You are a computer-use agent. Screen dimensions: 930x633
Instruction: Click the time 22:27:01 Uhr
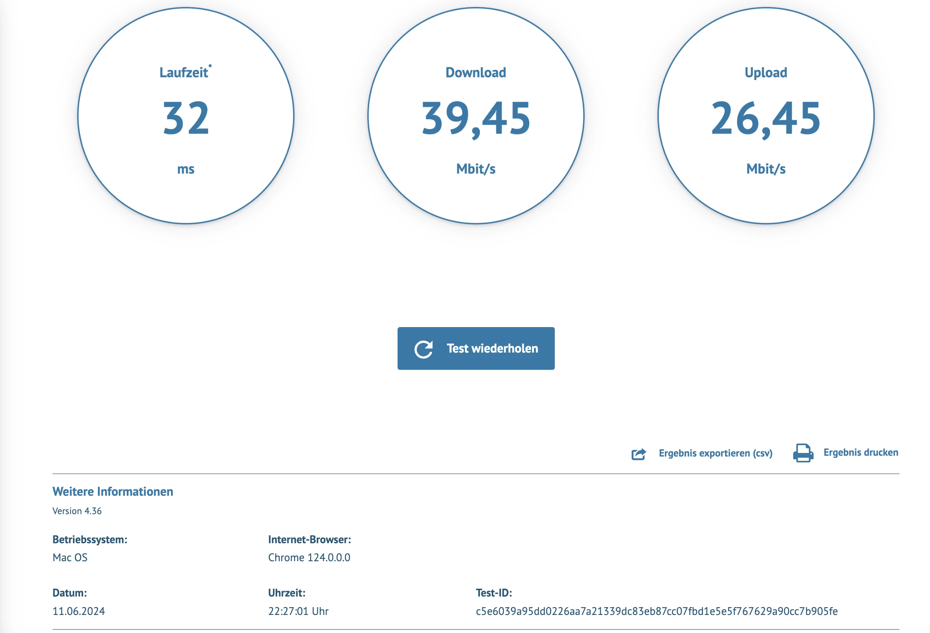(298, 611)
